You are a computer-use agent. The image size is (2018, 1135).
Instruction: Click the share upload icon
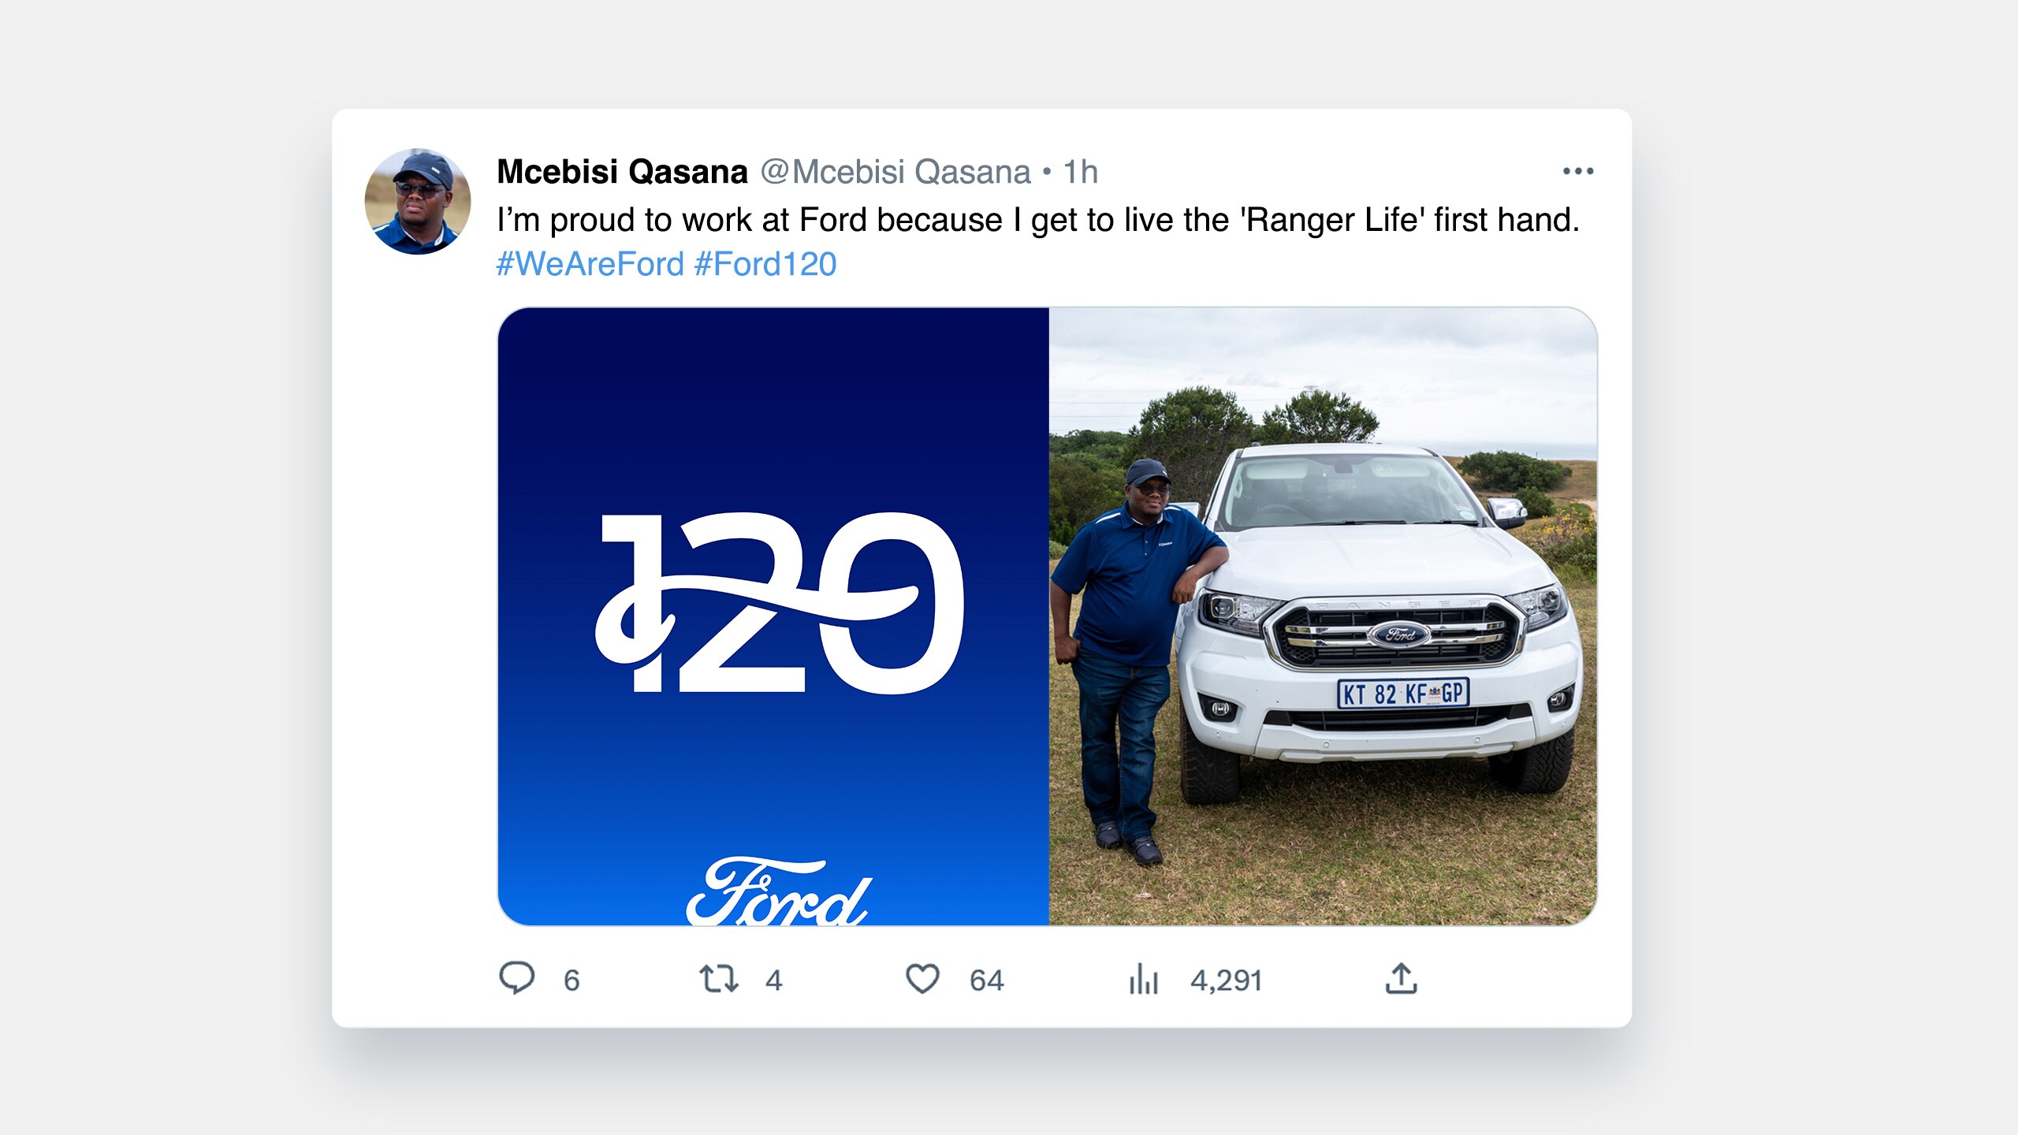[x=1402, y=978]
